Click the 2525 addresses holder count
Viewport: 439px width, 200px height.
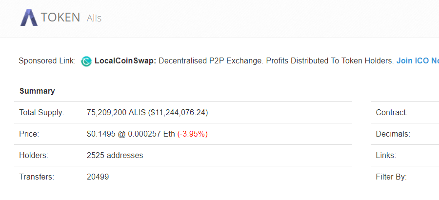tap(115, 155)
